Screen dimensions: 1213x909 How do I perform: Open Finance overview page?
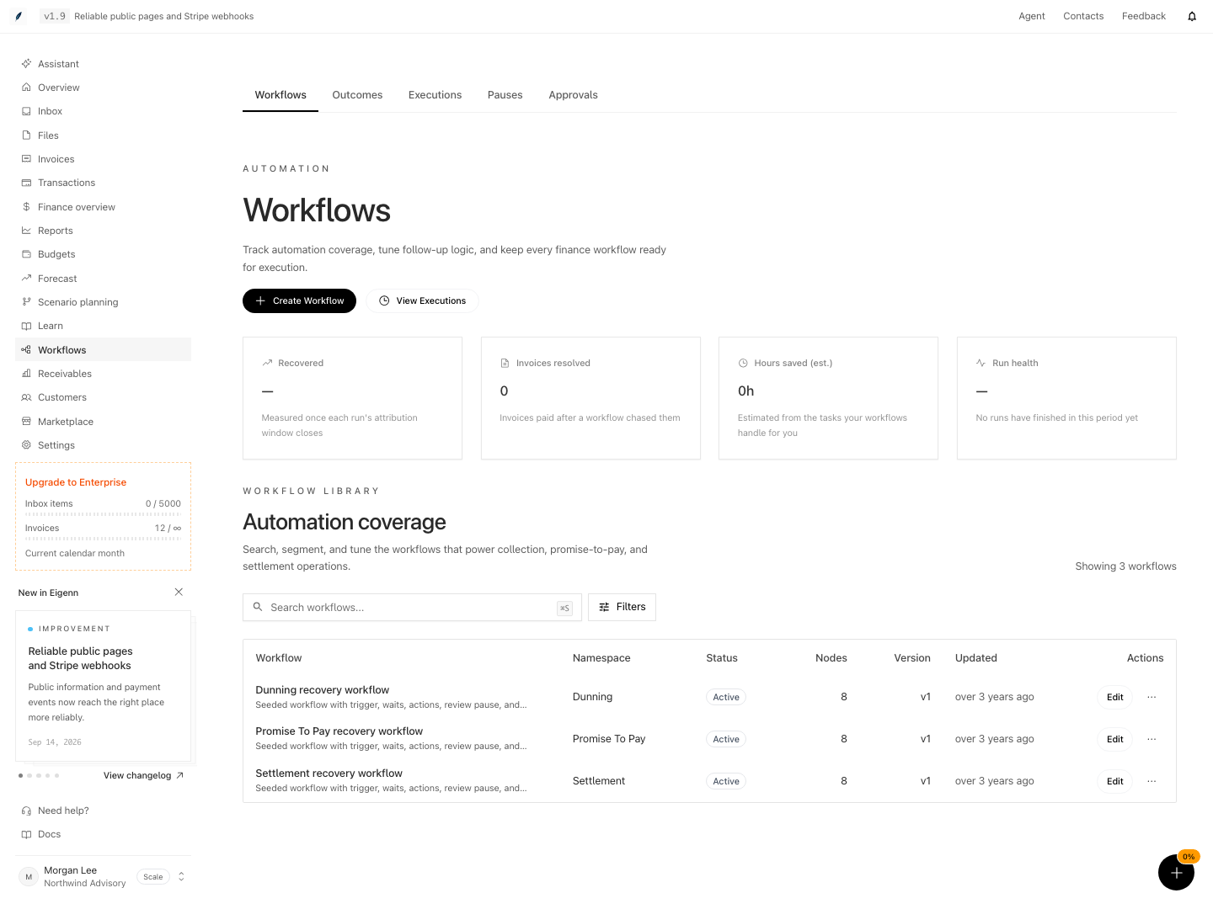[103, 207]
